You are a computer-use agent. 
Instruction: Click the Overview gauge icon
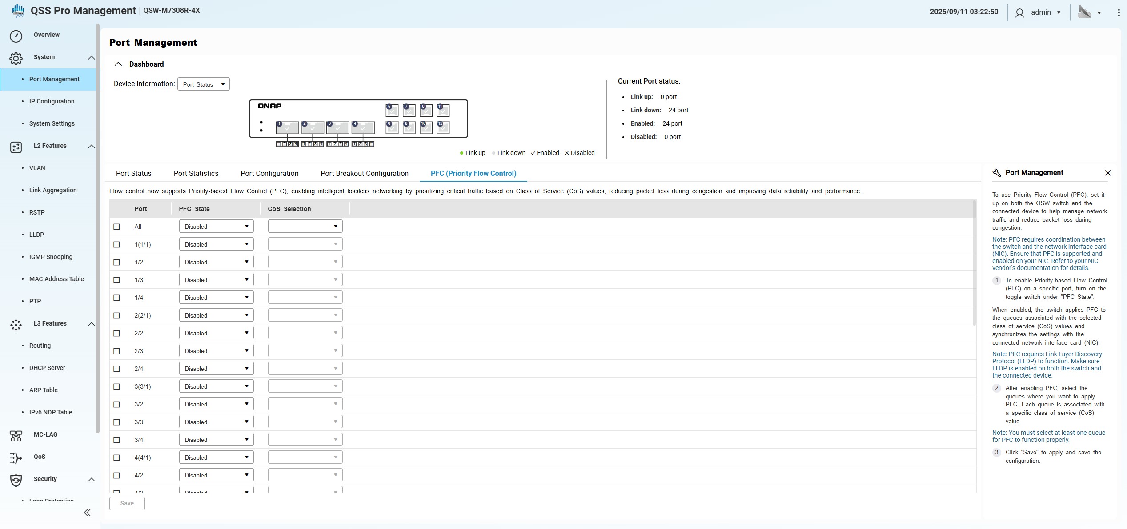tap(16, 36)
